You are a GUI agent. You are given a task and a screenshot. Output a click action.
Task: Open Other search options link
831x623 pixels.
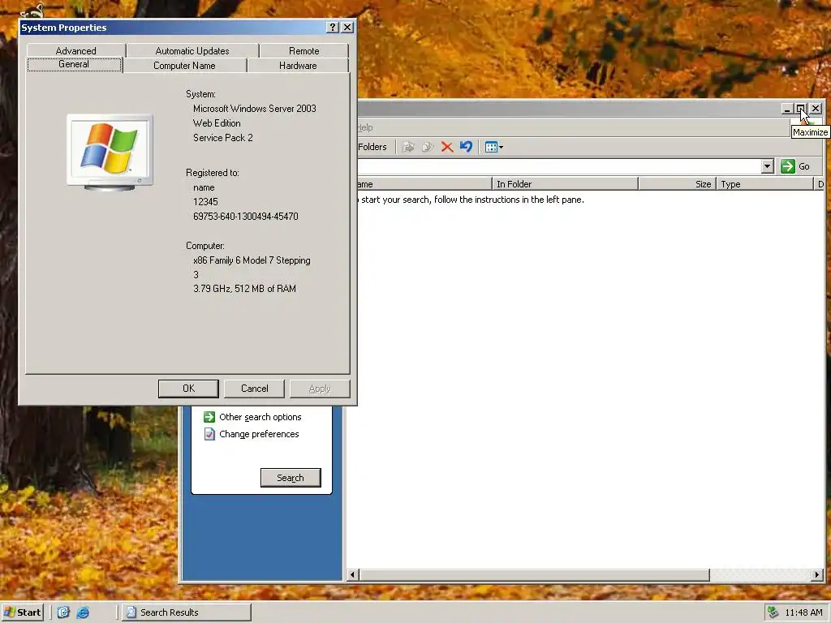pyautogui.click(x=253, y=417)
